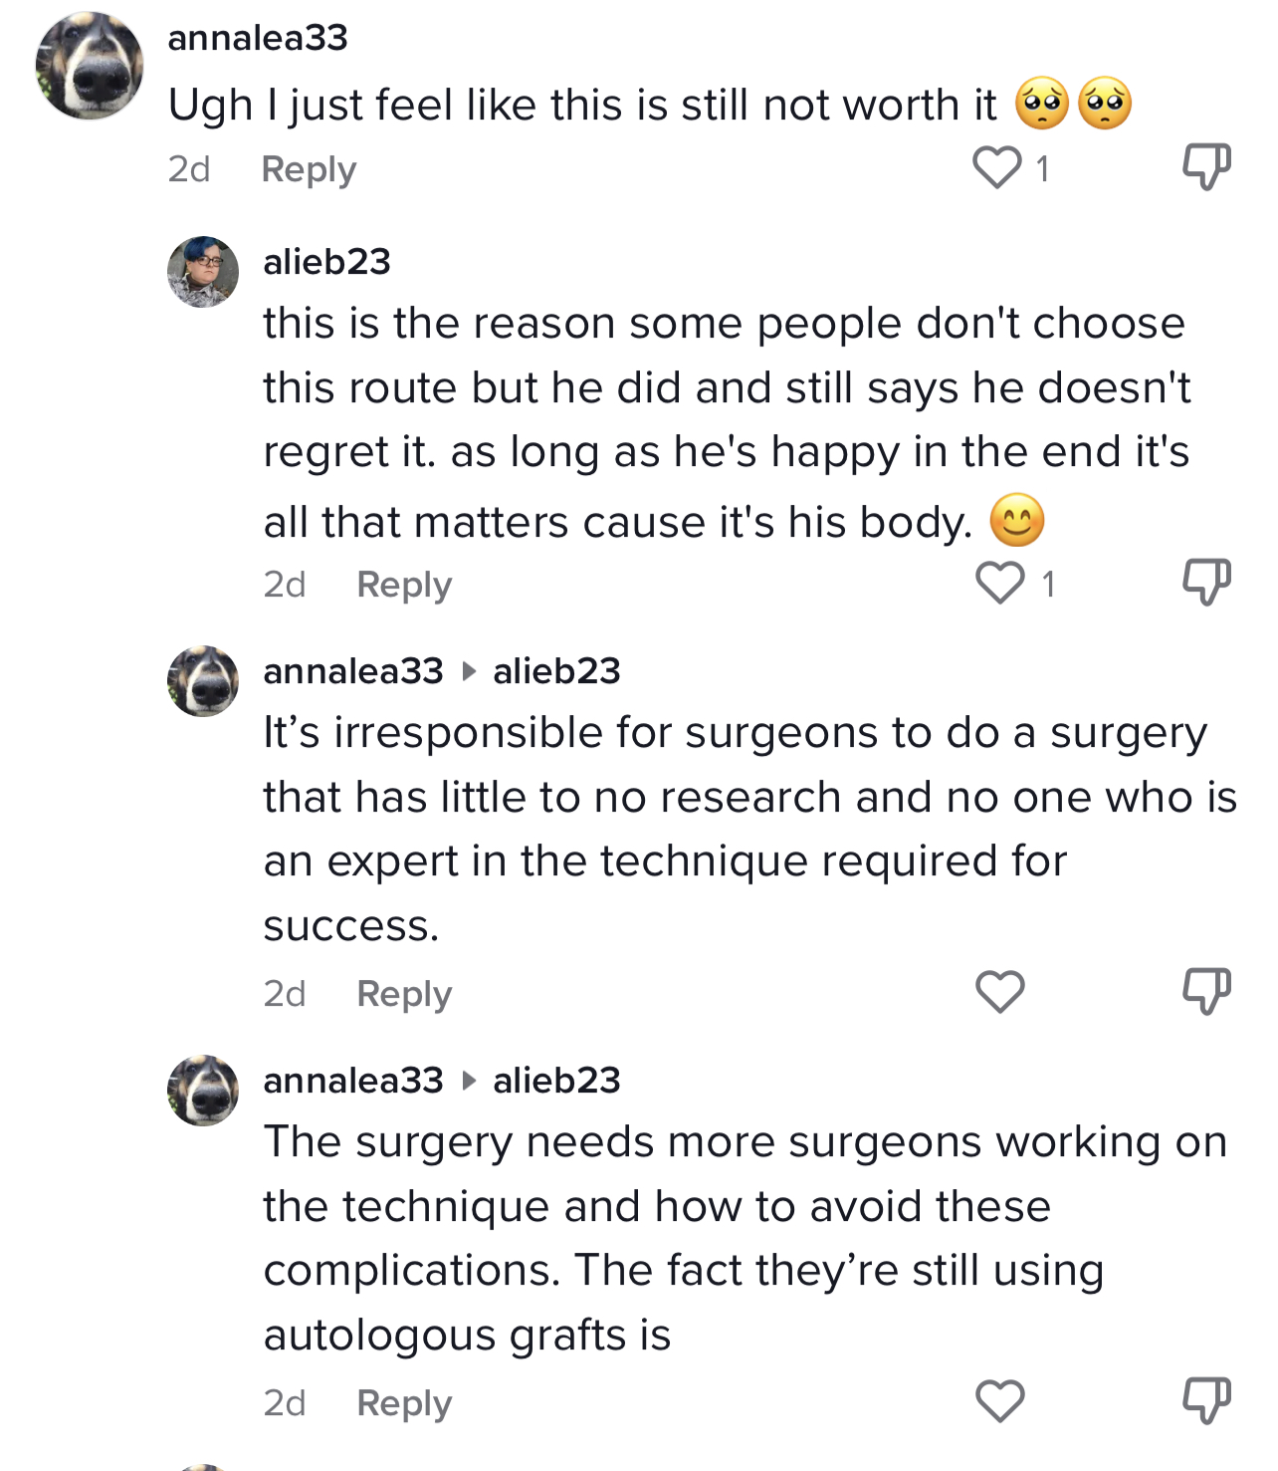Reply to annalea33's top comment

[309, 169]
